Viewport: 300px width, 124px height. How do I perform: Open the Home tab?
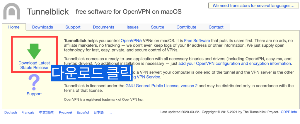coord(14,27)
